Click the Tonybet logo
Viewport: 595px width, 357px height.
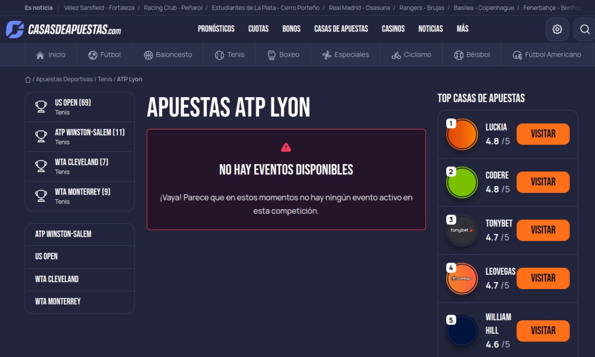[x=462, y=231]
